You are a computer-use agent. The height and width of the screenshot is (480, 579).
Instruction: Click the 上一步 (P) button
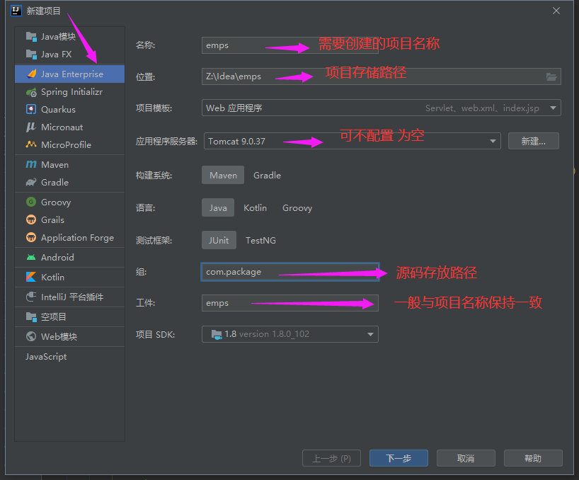331,458
